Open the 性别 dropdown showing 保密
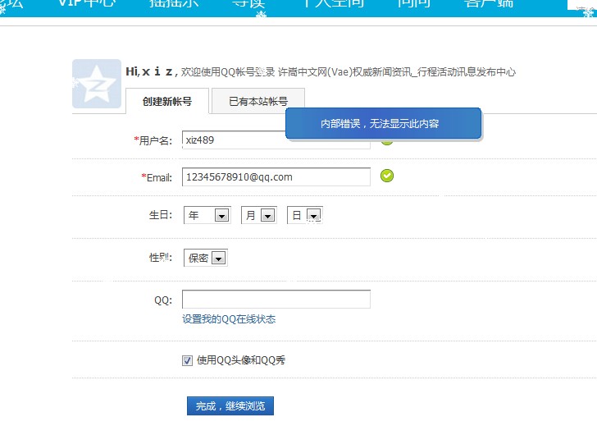Image resolution: width=597 pixels, height=435 pixels. pyautogui.click(x=206, y=258)
